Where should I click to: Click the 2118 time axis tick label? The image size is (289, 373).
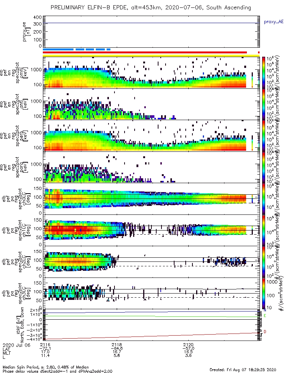(x=117, y=345)
